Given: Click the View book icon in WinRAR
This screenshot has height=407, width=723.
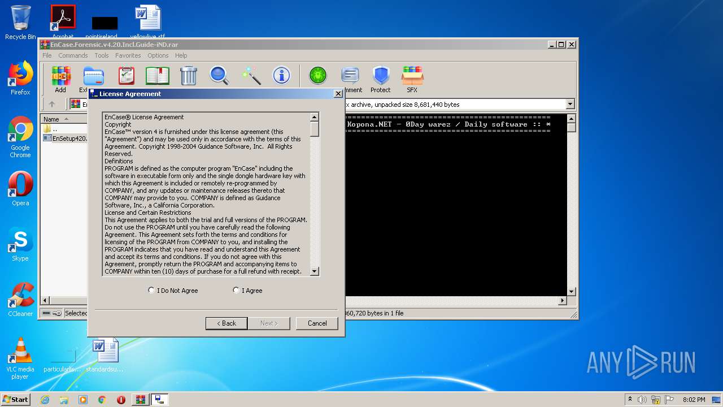Looking at the screenshot, I should tap(158, 76).
